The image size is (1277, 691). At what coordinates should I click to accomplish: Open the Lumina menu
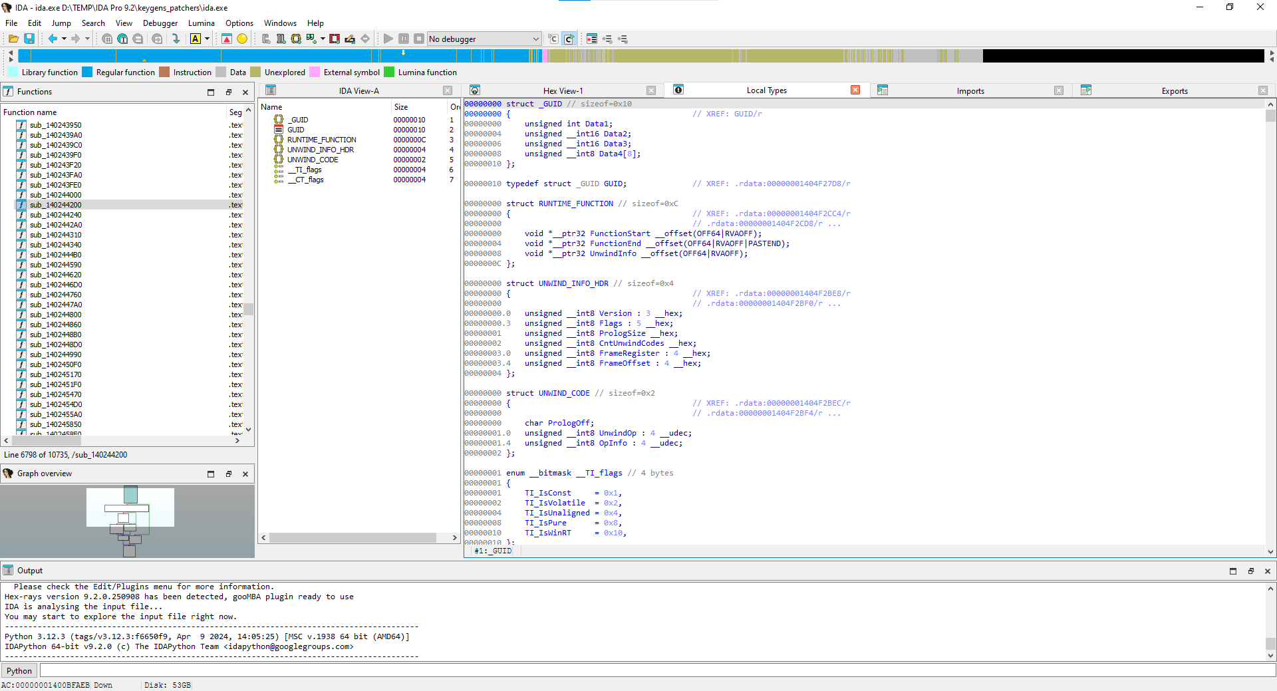click(x=201, y=23)
